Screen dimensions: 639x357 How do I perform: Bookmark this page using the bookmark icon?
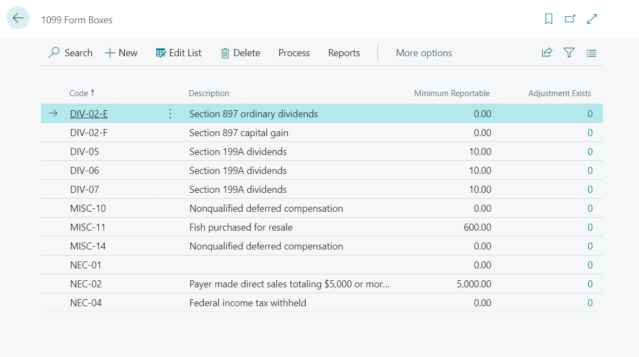548,19
